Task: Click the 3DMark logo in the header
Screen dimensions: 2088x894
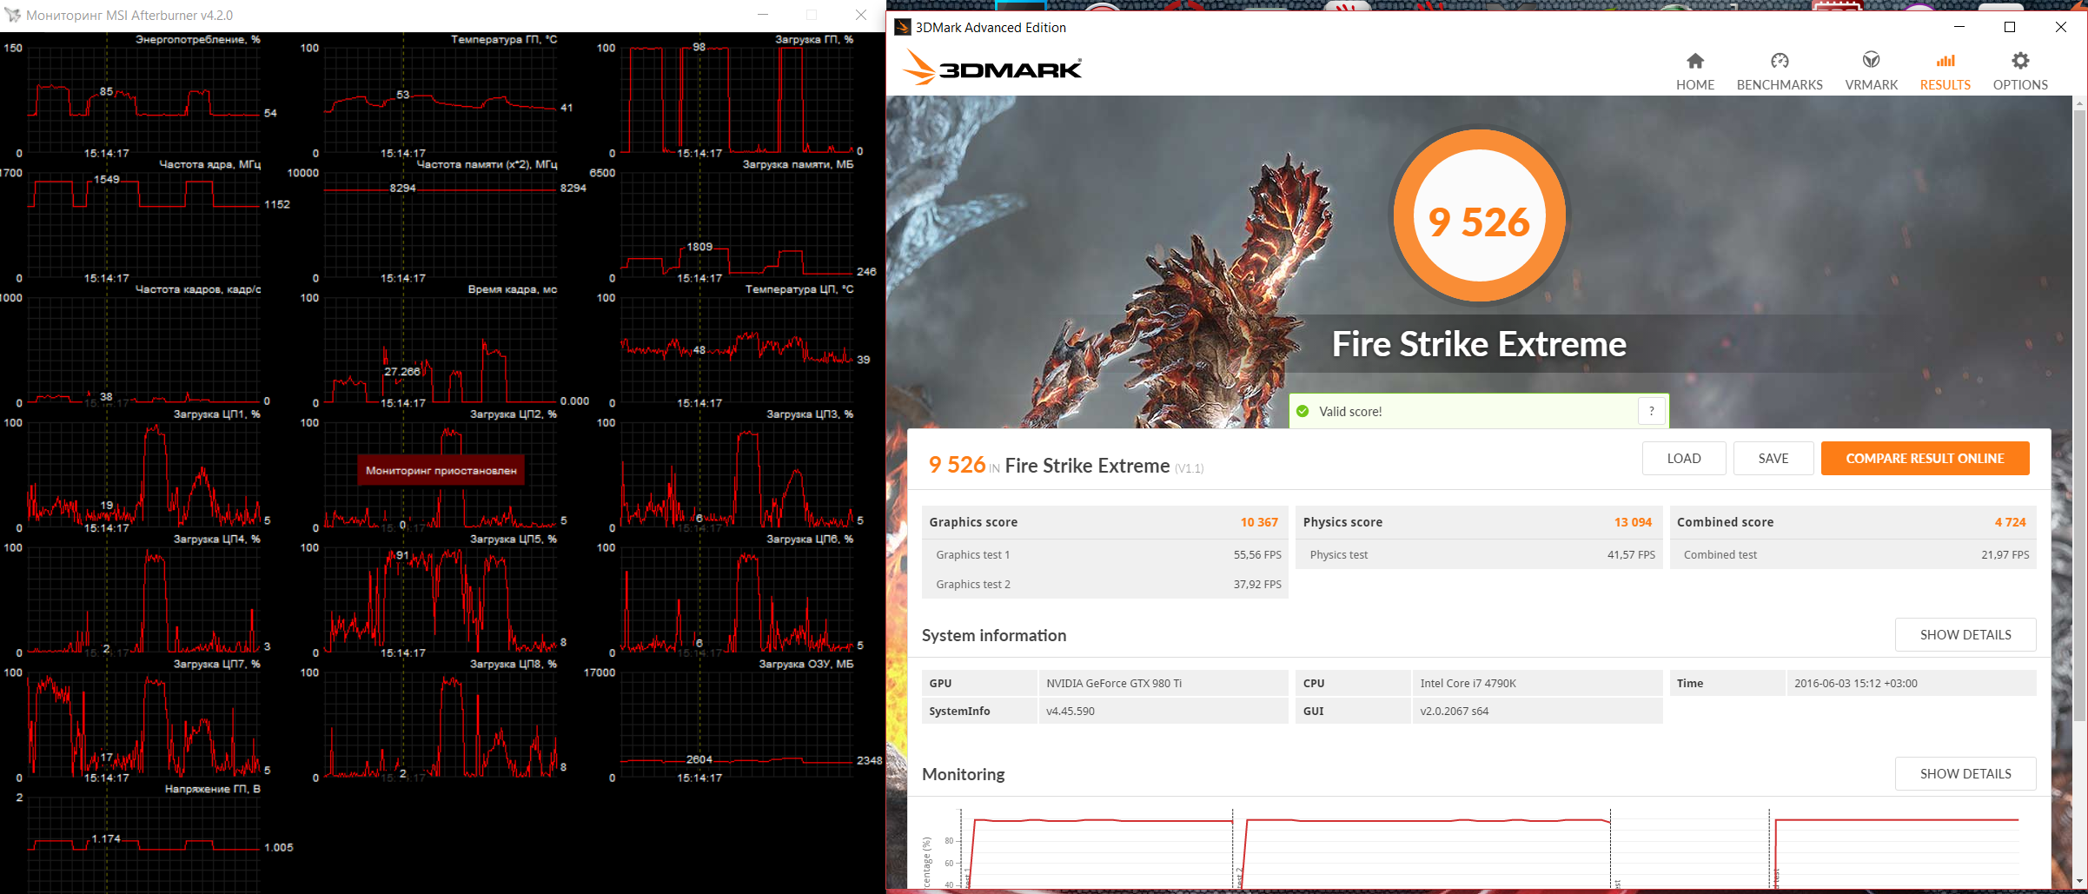Action: click(x=992, y=67)
